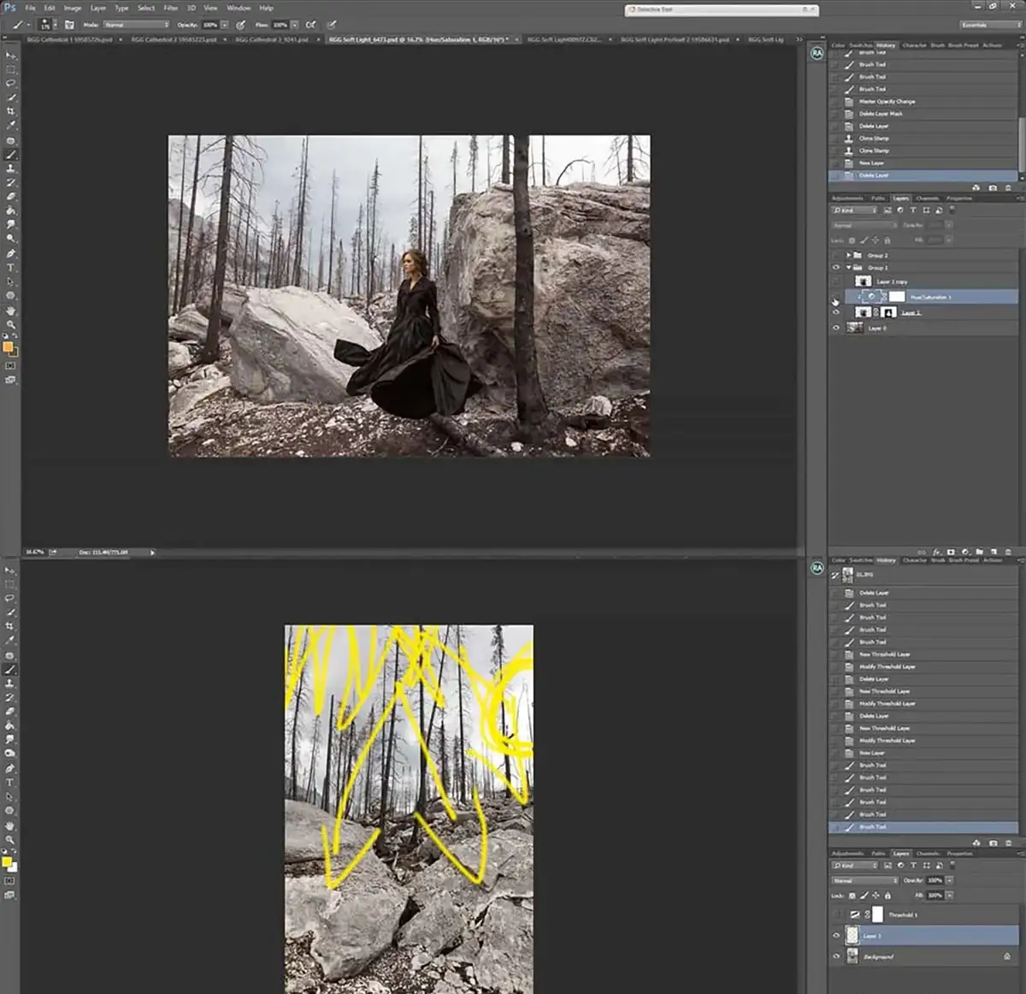1026x994 pixels.
Task: Collapse the Group 1 folder
Action: [x=848, y=268]
